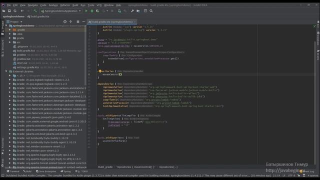Expand the highlighted .gradle folder
This screenshot has width=320, height=180.
tap(9, 30)
